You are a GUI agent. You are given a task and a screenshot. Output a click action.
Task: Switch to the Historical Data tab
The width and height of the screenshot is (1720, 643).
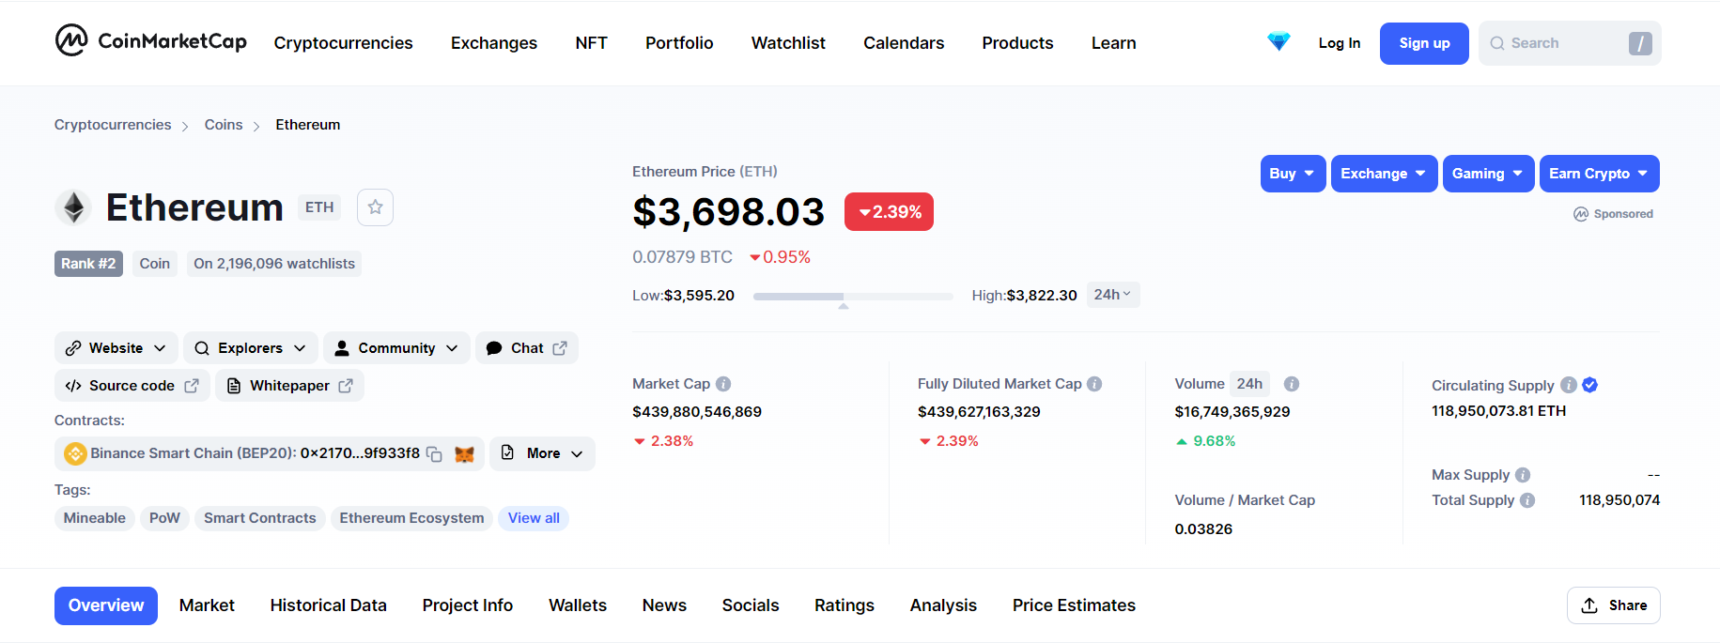[x=328, y=605]
